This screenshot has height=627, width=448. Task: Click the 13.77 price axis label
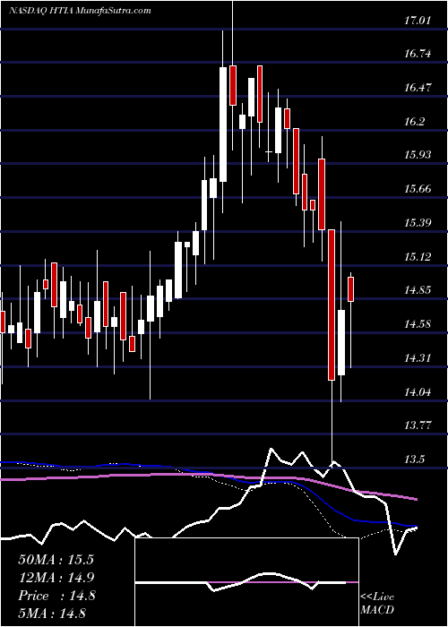(418, 425)
